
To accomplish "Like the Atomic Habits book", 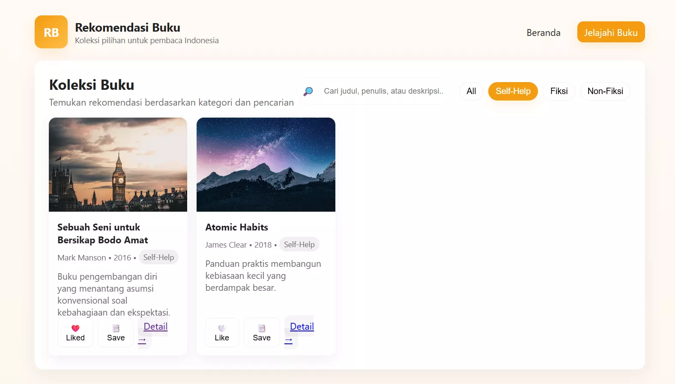I will tap(222, 333).
